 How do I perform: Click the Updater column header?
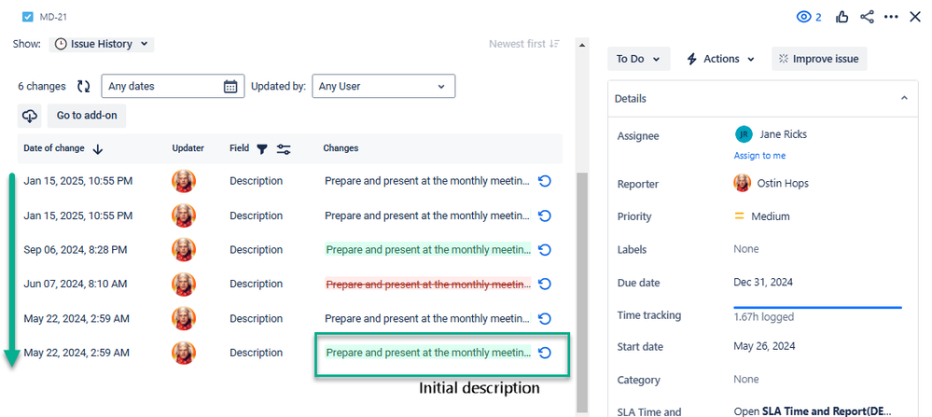(188, 148)
